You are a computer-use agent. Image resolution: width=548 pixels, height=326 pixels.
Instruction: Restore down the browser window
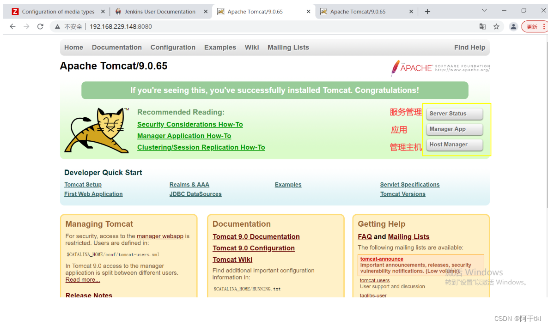click(524, 11)
